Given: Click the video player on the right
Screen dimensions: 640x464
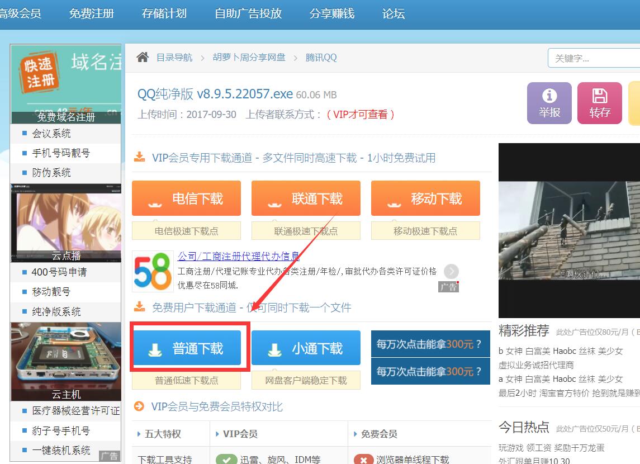Looking at the screenshot, I should [570, 230].
